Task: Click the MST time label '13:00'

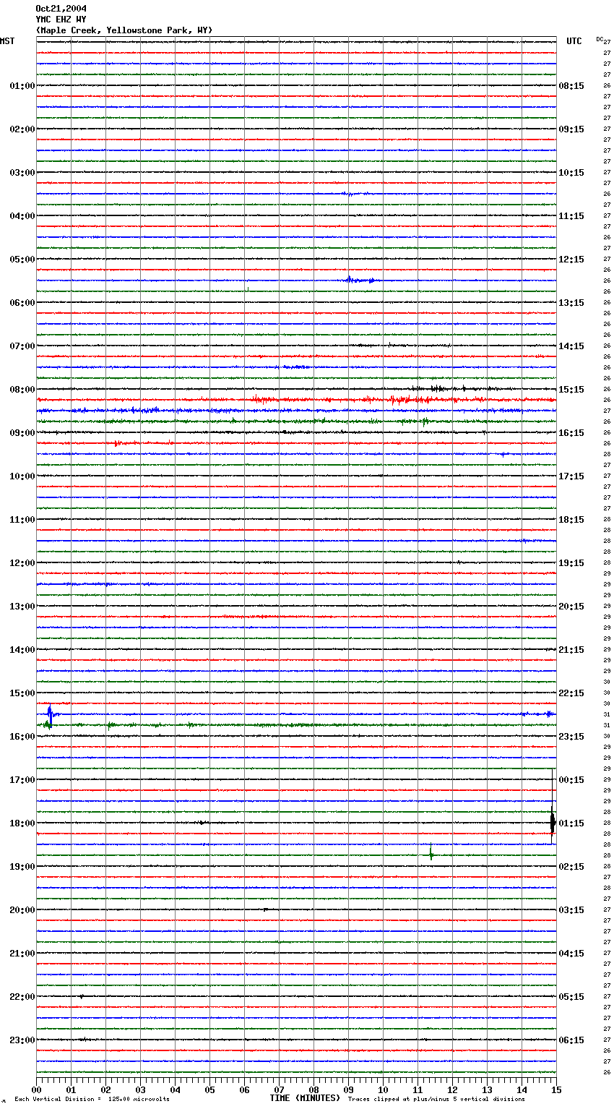Action: coord(22,607)
